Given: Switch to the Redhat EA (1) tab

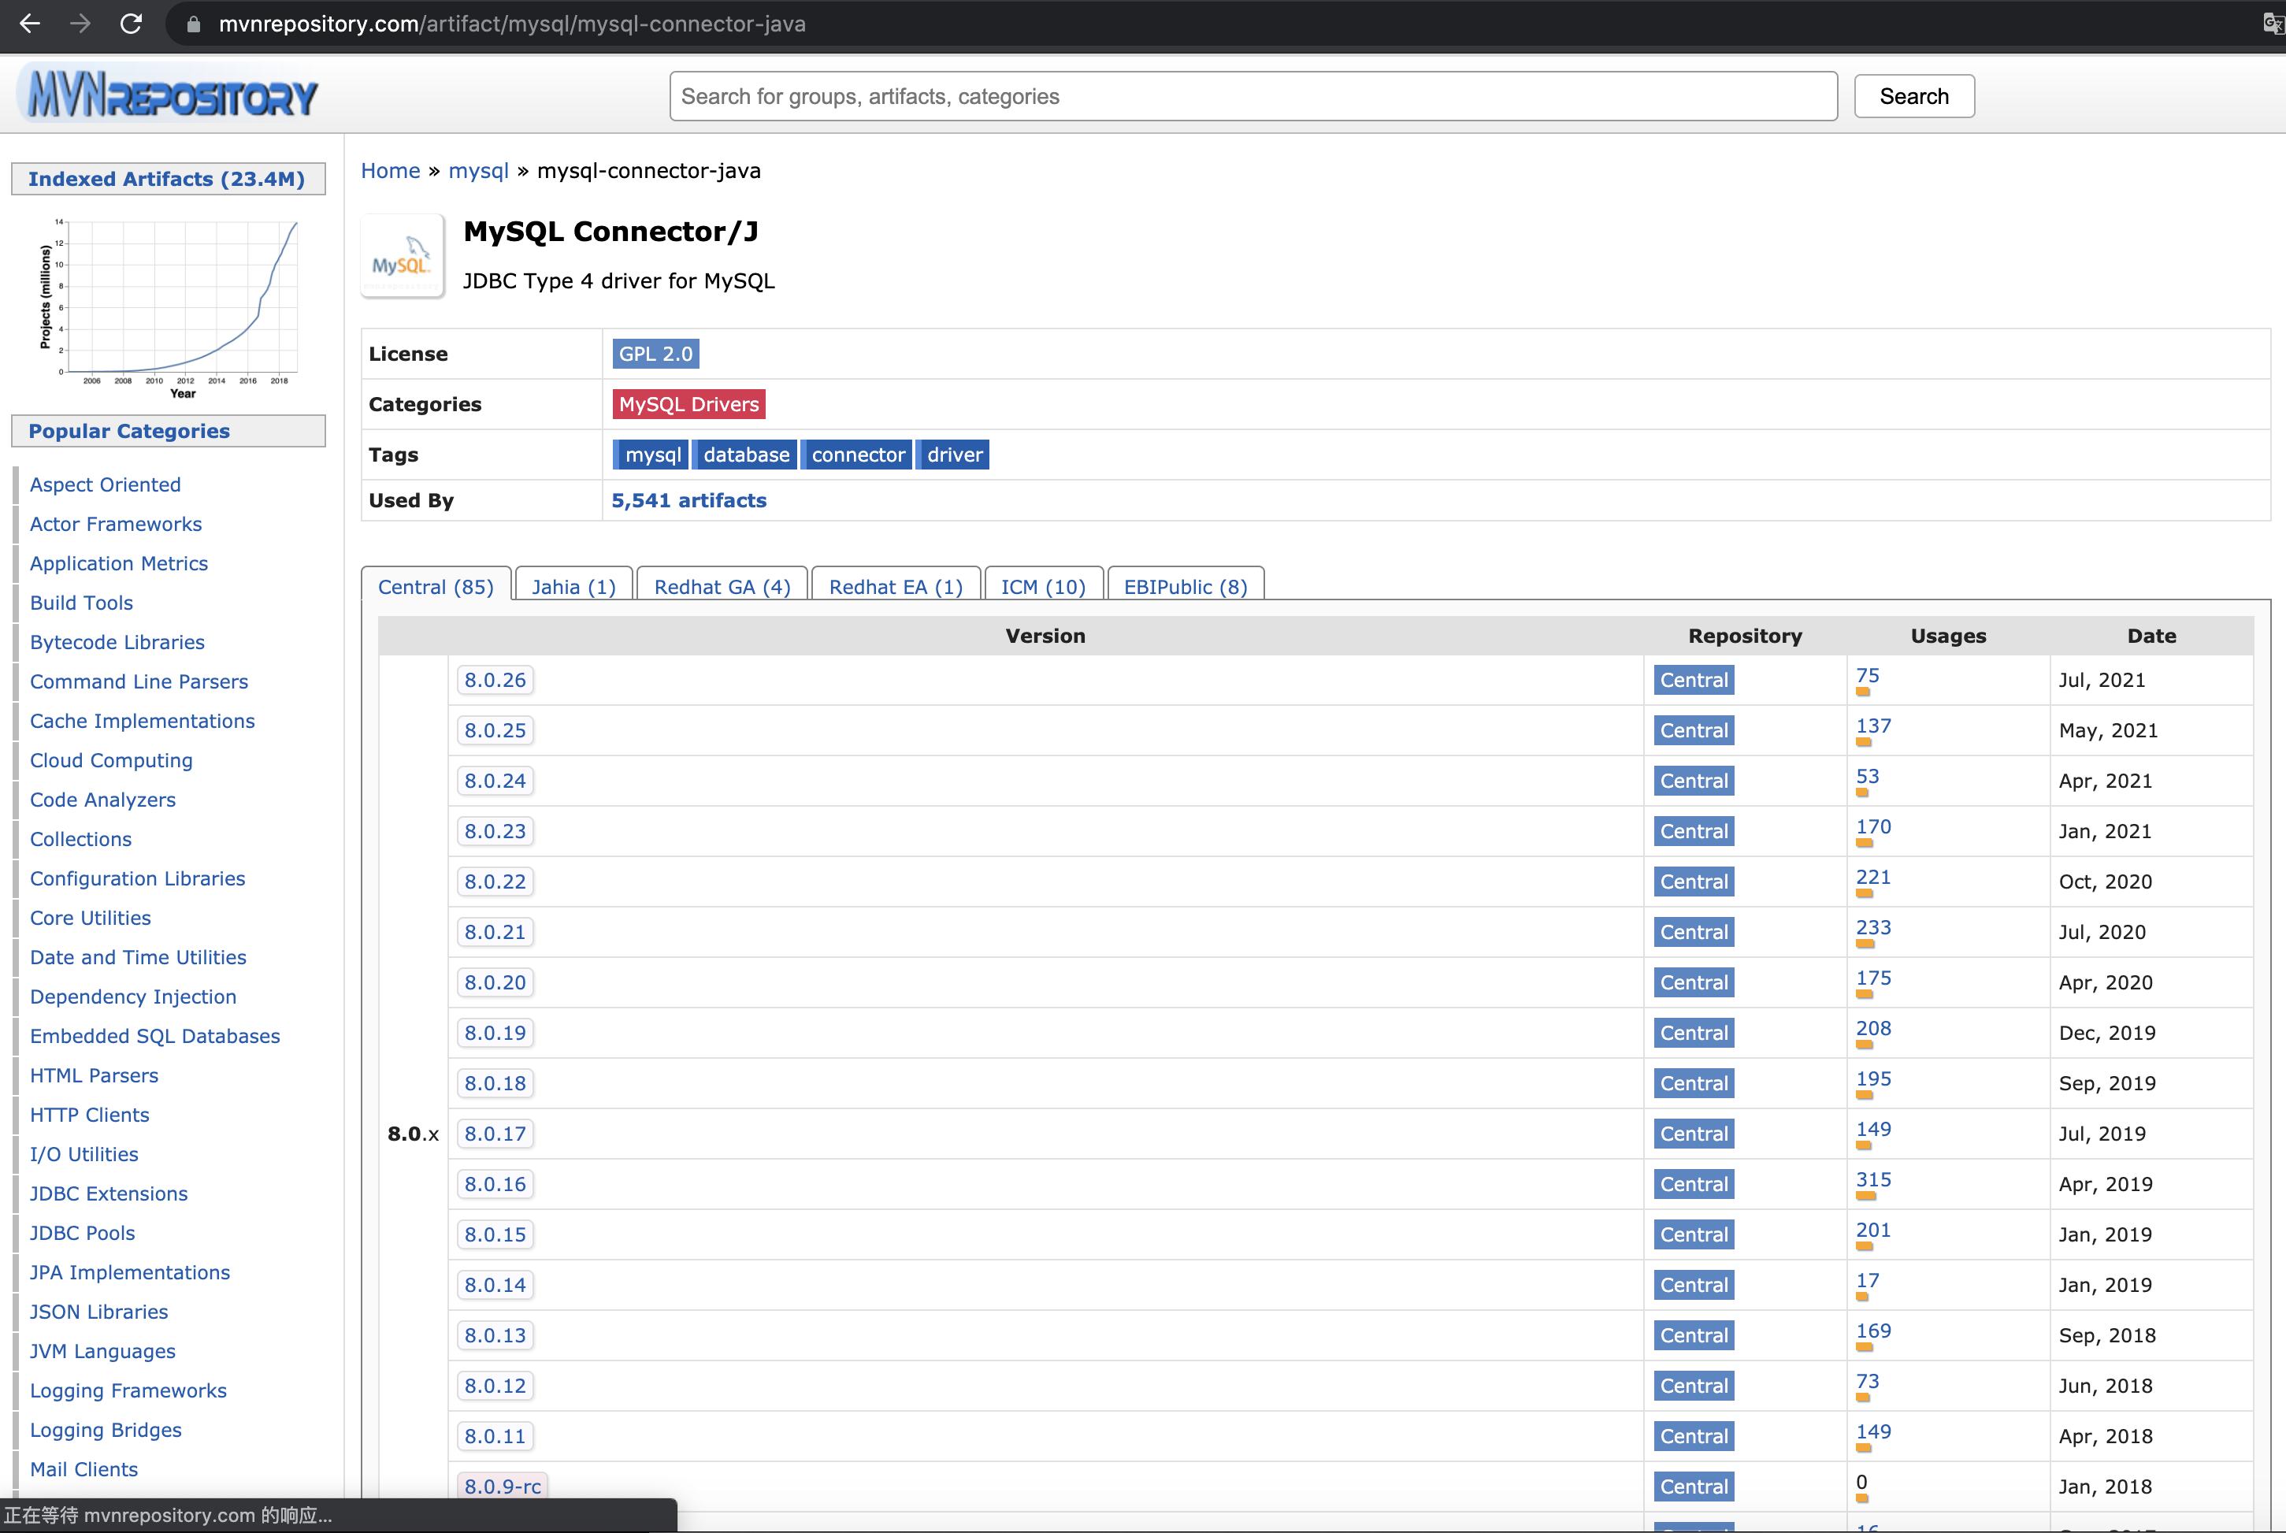Looking at the screenshot, I should 896,587.
